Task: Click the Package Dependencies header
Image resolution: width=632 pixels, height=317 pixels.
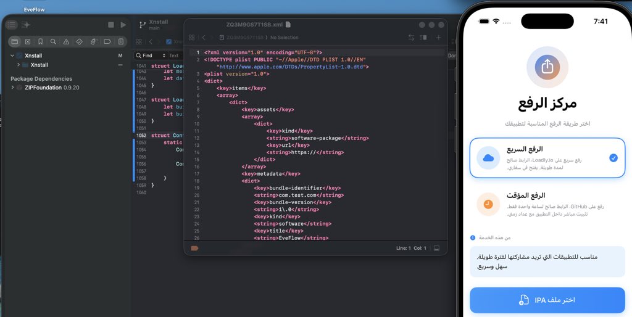Action: tap(41, 79)
